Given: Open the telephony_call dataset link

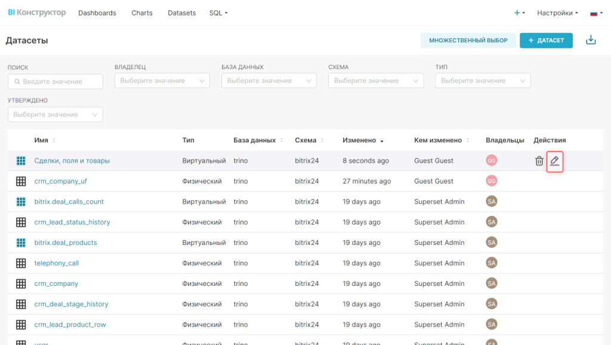Looking at the screenshot, I should pyautogui.click(x=57, y=263).
